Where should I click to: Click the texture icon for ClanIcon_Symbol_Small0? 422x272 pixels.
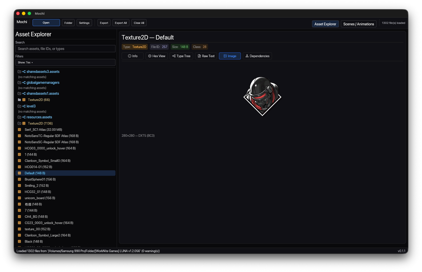[x=19, y=161]
